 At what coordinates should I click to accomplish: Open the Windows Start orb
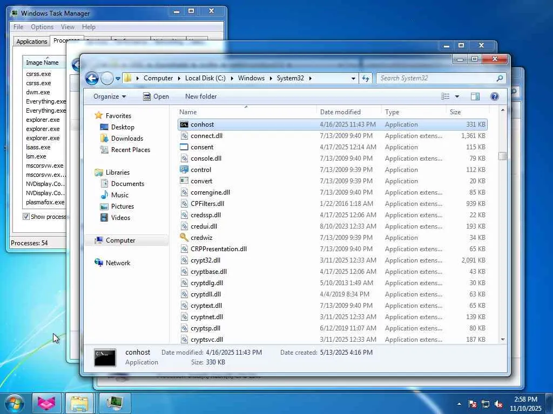click(14, 403)
